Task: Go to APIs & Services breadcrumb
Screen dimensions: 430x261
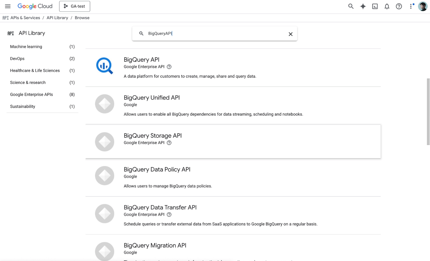Action: (x=25, y=18)
